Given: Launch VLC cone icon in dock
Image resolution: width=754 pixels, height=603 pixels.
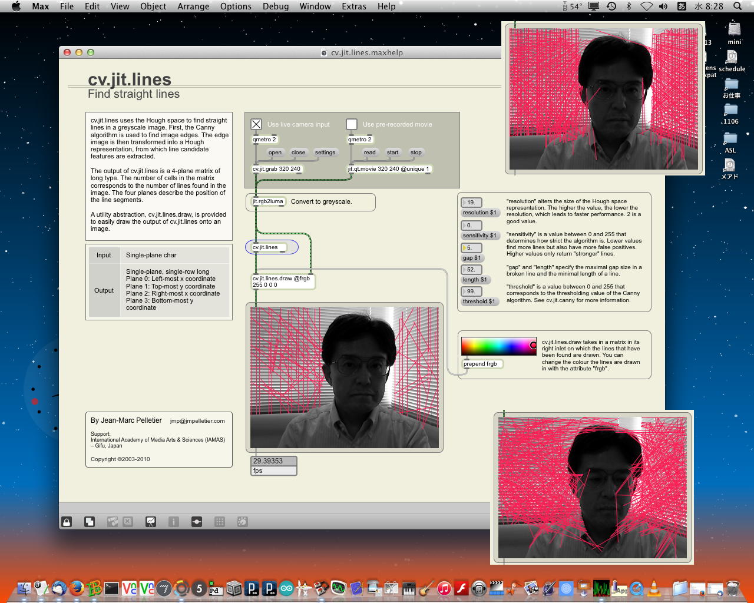Looking at the screenshot, I should click(x=654, y=588).
